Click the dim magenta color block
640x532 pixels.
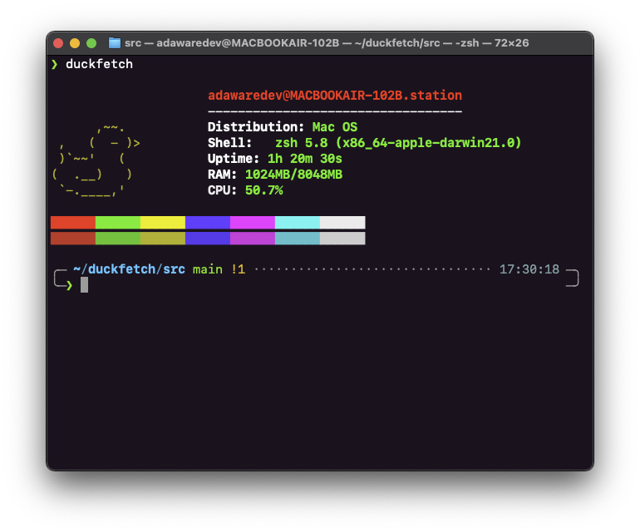[x=253, y=239]
